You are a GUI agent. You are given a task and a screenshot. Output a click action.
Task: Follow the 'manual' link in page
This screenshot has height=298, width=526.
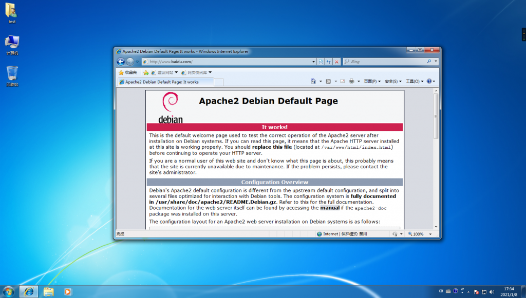click(x=330, y=208)
